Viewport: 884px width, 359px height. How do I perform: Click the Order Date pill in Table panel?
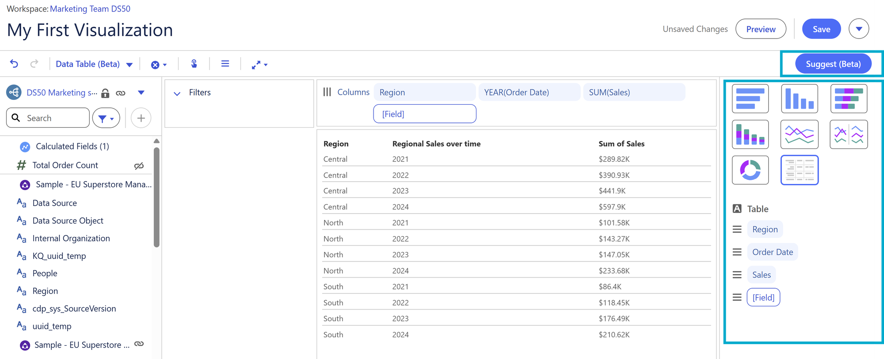773,252
